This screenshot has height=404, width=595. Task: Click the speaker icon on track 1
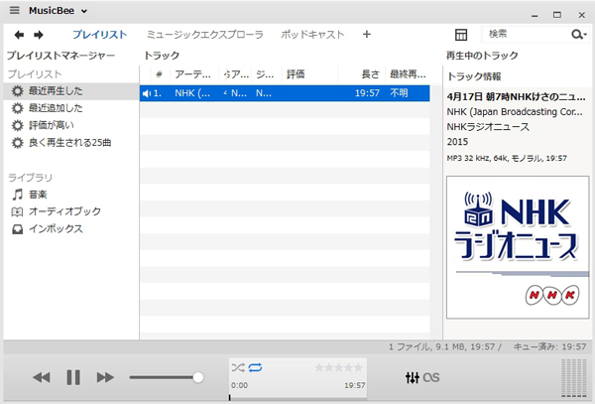(x=147, y=93)
